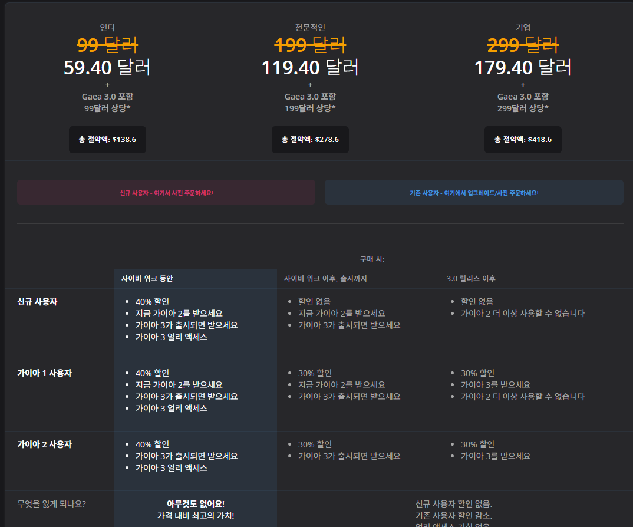The width and height of the screenshot is (633, 527).
Task: Click the 179.40 달러 discounted price
Action: click(523, 67)
